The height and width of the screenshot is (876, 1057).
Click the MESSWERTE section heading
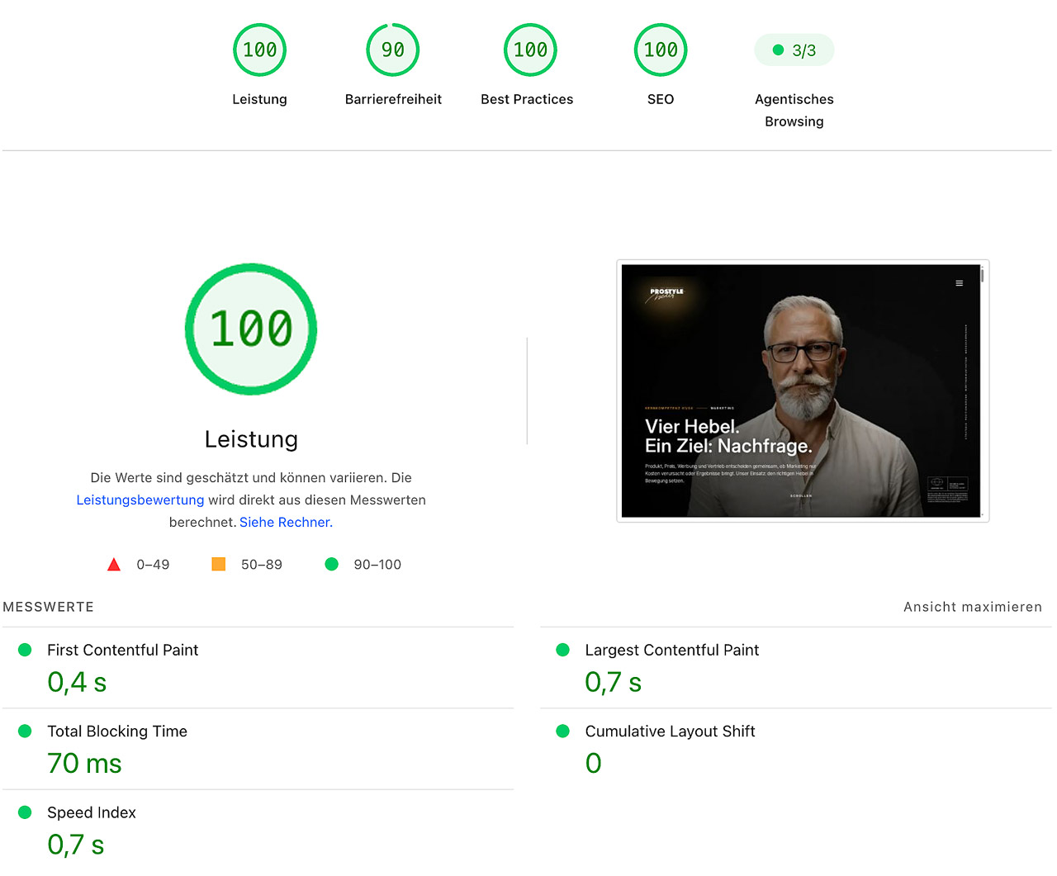point(49,607)
